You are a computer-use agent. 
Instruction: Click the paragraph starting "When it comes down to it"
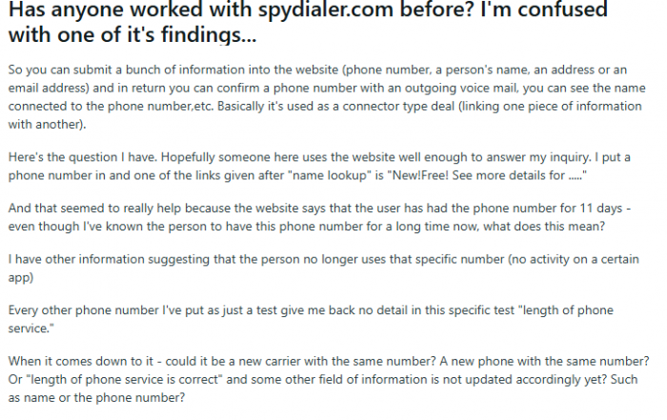pos(329,380)
